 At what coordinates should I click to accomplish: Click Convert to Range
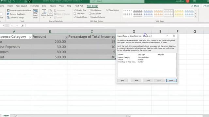[x=15, y=18]
